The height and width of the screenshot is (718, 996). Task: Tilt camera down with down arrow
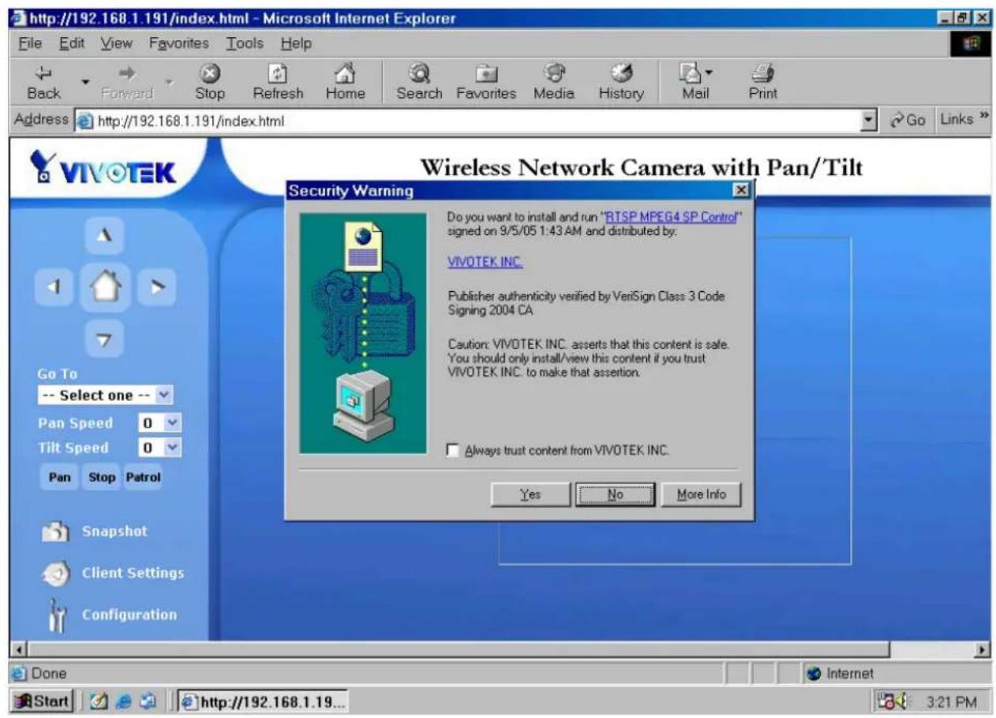[x=104, y=338]
